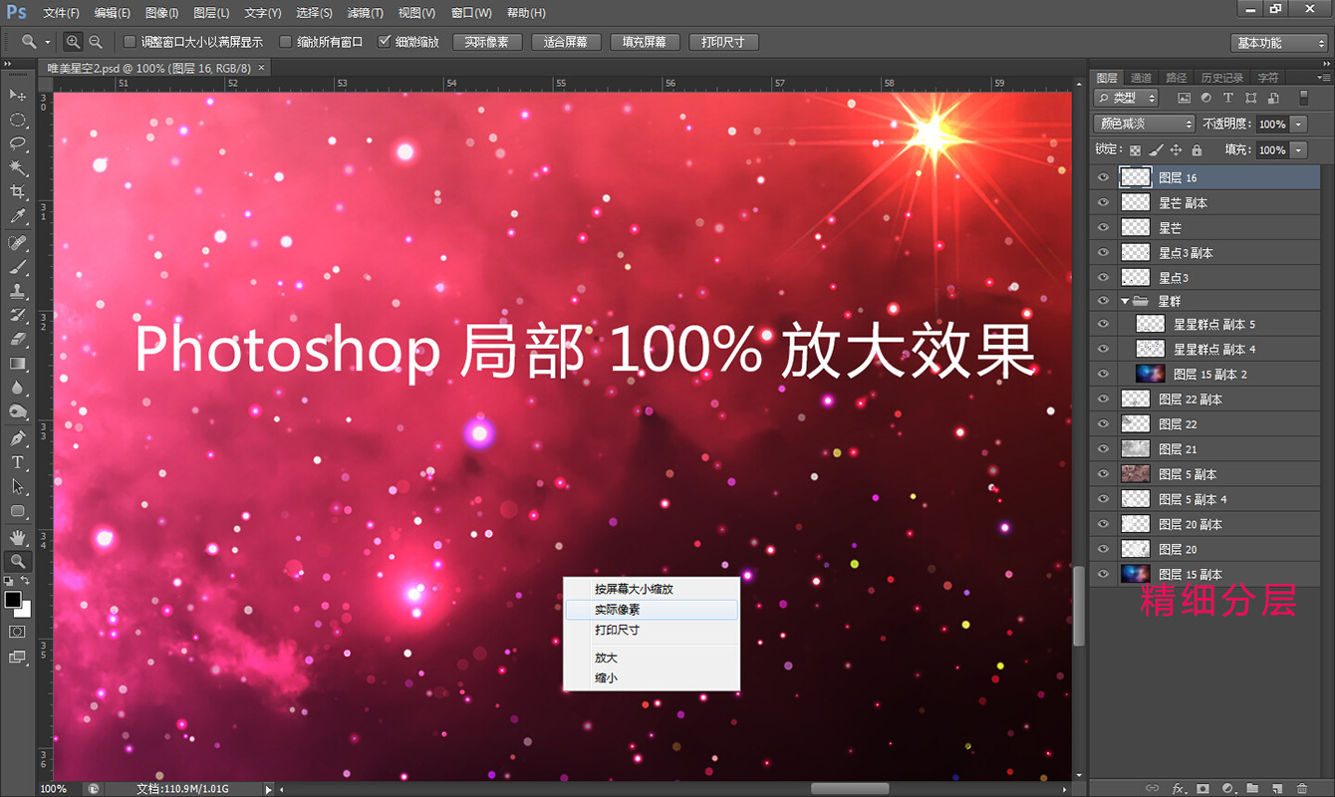The width and height of the screenshot is (1335, 797).
Task: Filter layers by type layer icon
Action: click(x=1227, y=98)
